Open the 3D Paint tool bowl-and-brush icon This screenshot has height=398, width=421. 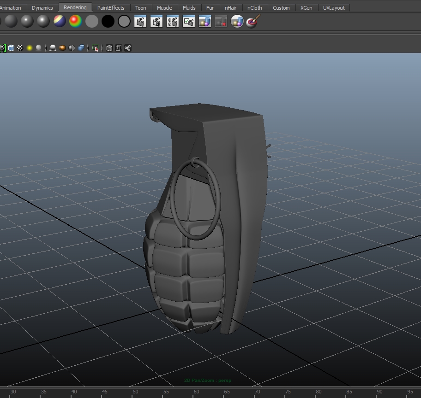tap(253, 21)
